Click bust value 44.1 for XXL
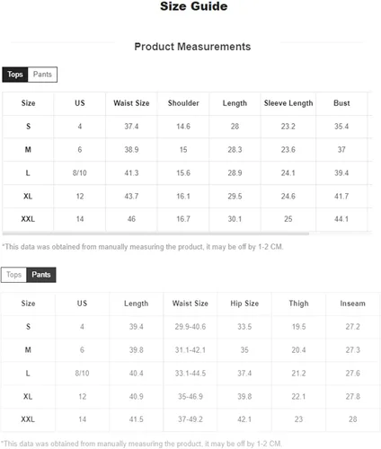The width and height of the screenshot is (381, 449). coord(341,219)
